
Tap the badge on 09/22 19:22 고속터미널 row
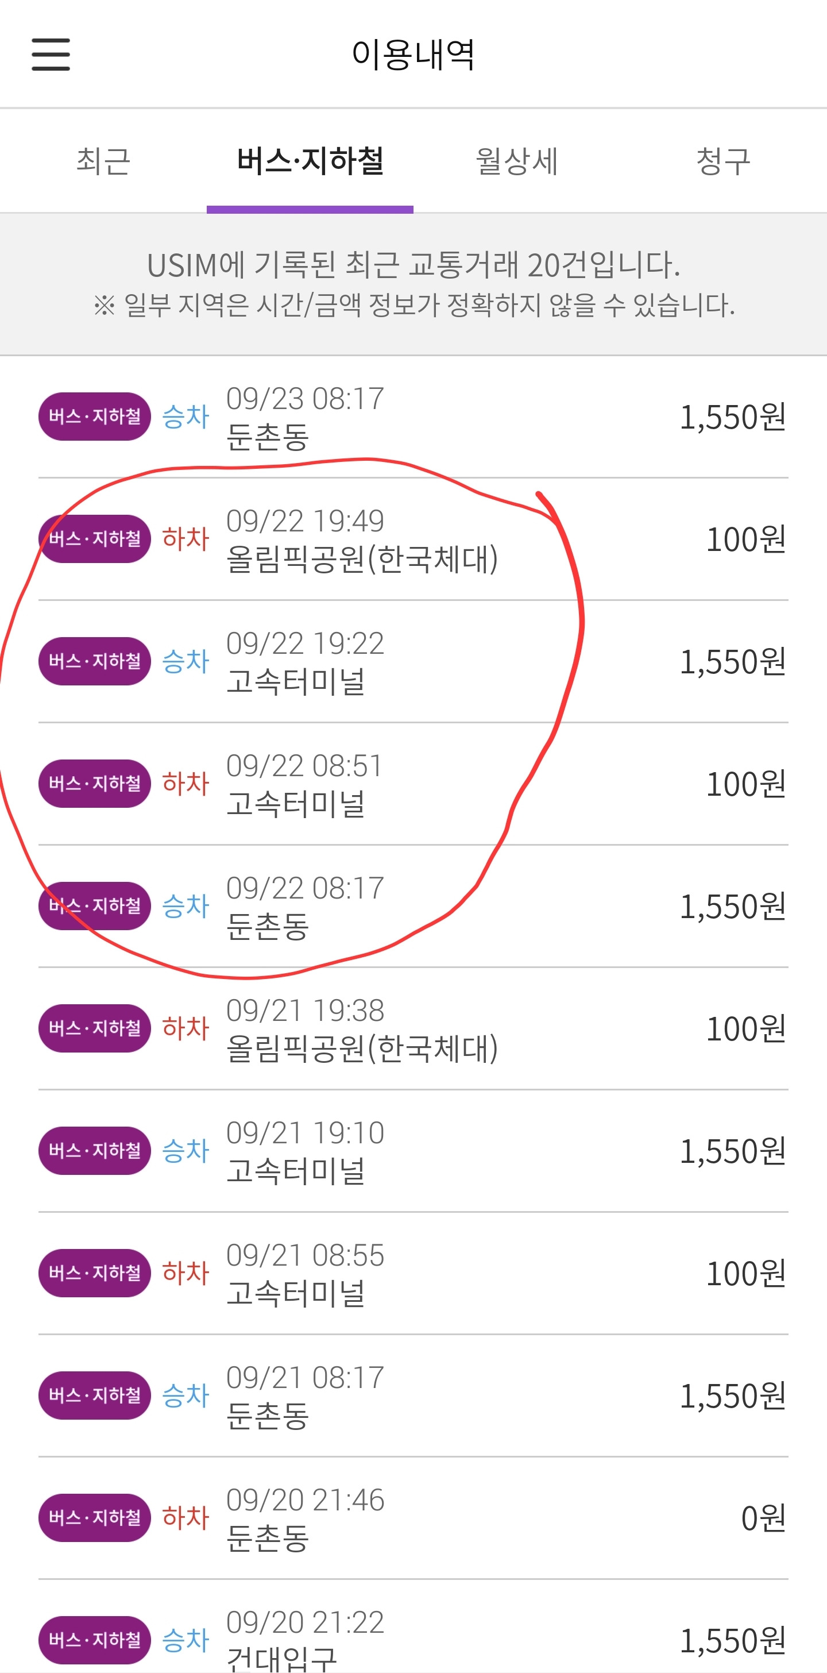(x=95, y=661)
